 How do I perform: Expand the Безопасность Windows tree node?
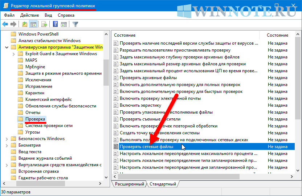coord(7,139)
